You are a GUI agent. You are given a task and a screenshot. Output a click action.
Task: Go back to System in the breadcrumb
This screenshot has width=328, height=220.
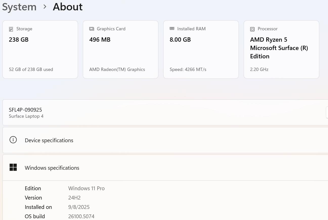[x=19, y=7]
